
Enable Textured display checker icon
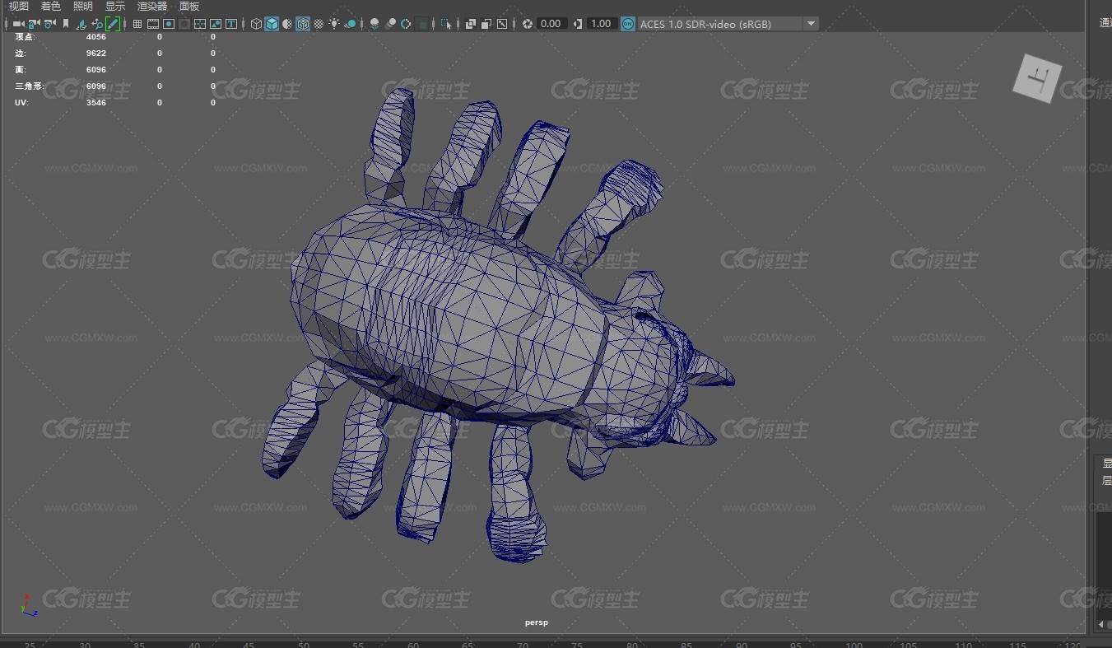coord(319,24)
